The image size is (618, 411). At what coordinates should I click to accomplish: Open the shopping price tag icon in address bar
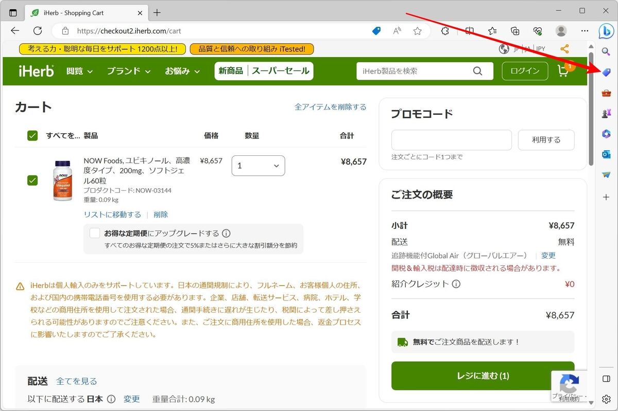[376, 31]
